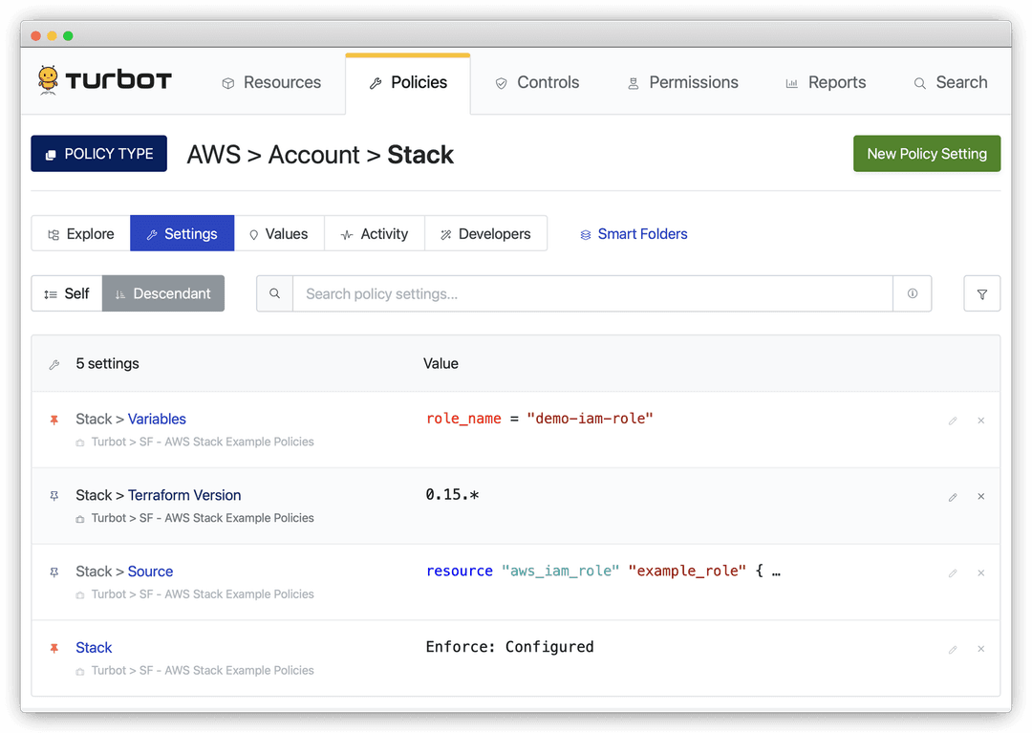
Task: Click the smart folder path under Source
Action: 202,594
